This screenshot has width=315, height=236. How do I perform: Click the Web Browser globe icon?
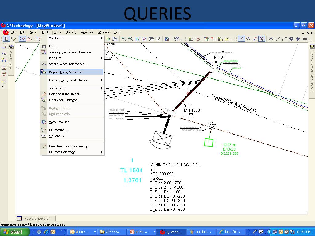[x=44, y=122]
